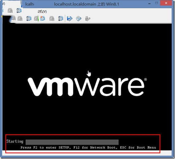
Task: Open the CD/DVD drive connection icon
Action: tap(78, 18)
